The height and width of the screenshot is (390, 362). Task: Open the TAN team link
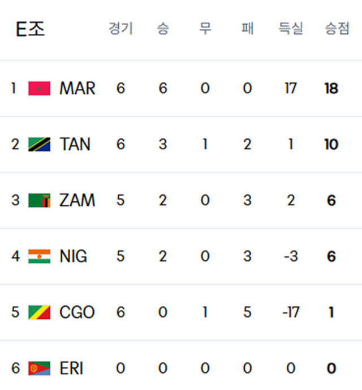point(75,144)
